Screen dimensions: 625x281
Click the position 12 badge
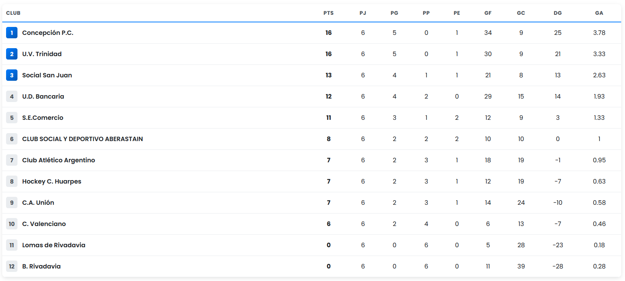(x=12, y=266)
